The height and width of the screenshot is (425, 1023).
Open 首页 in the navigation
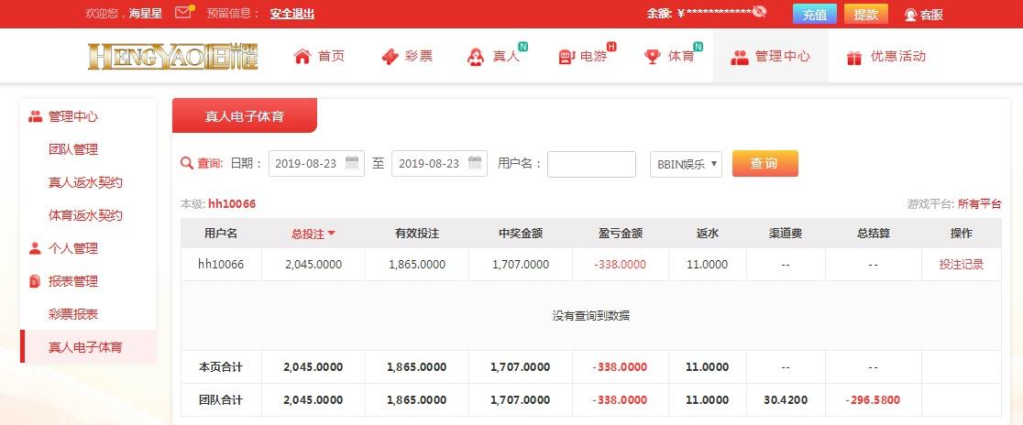click(332, 57)
